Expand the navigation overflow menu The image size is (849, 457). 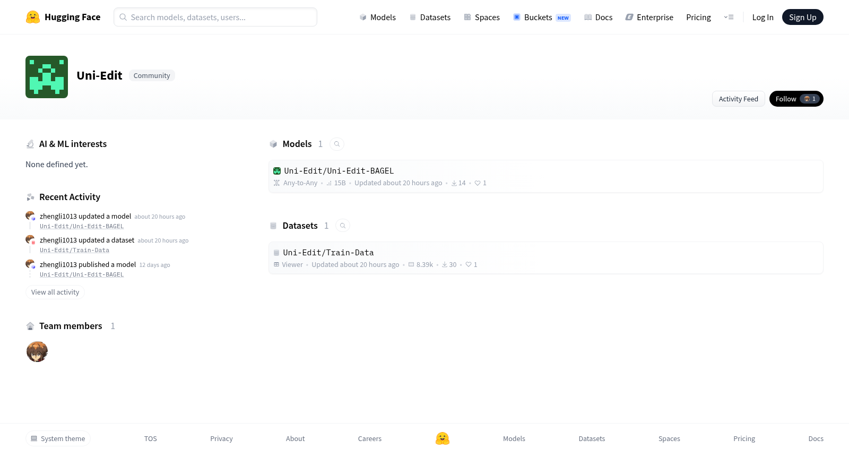click(x=729, y=17)
